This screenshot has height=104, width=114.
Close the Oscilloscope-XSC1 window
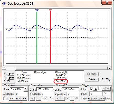coord(107,2)
